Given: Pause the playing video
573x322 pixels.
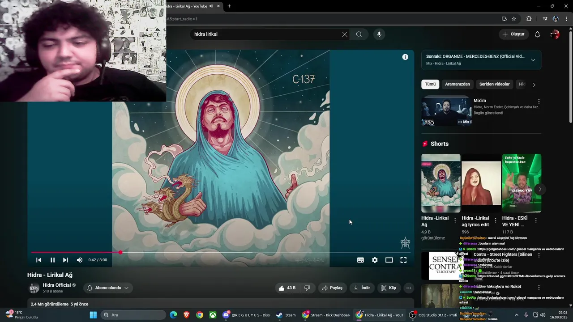Looking at the screenshot, I should click(52, 260).
